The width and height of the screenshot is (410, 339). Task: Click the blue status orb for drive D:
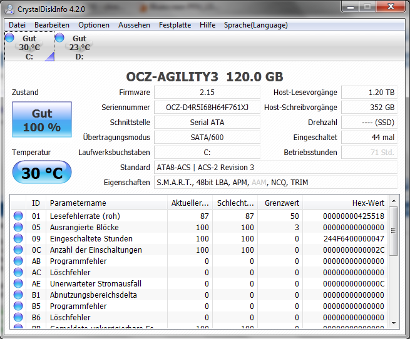click(59, 38)
